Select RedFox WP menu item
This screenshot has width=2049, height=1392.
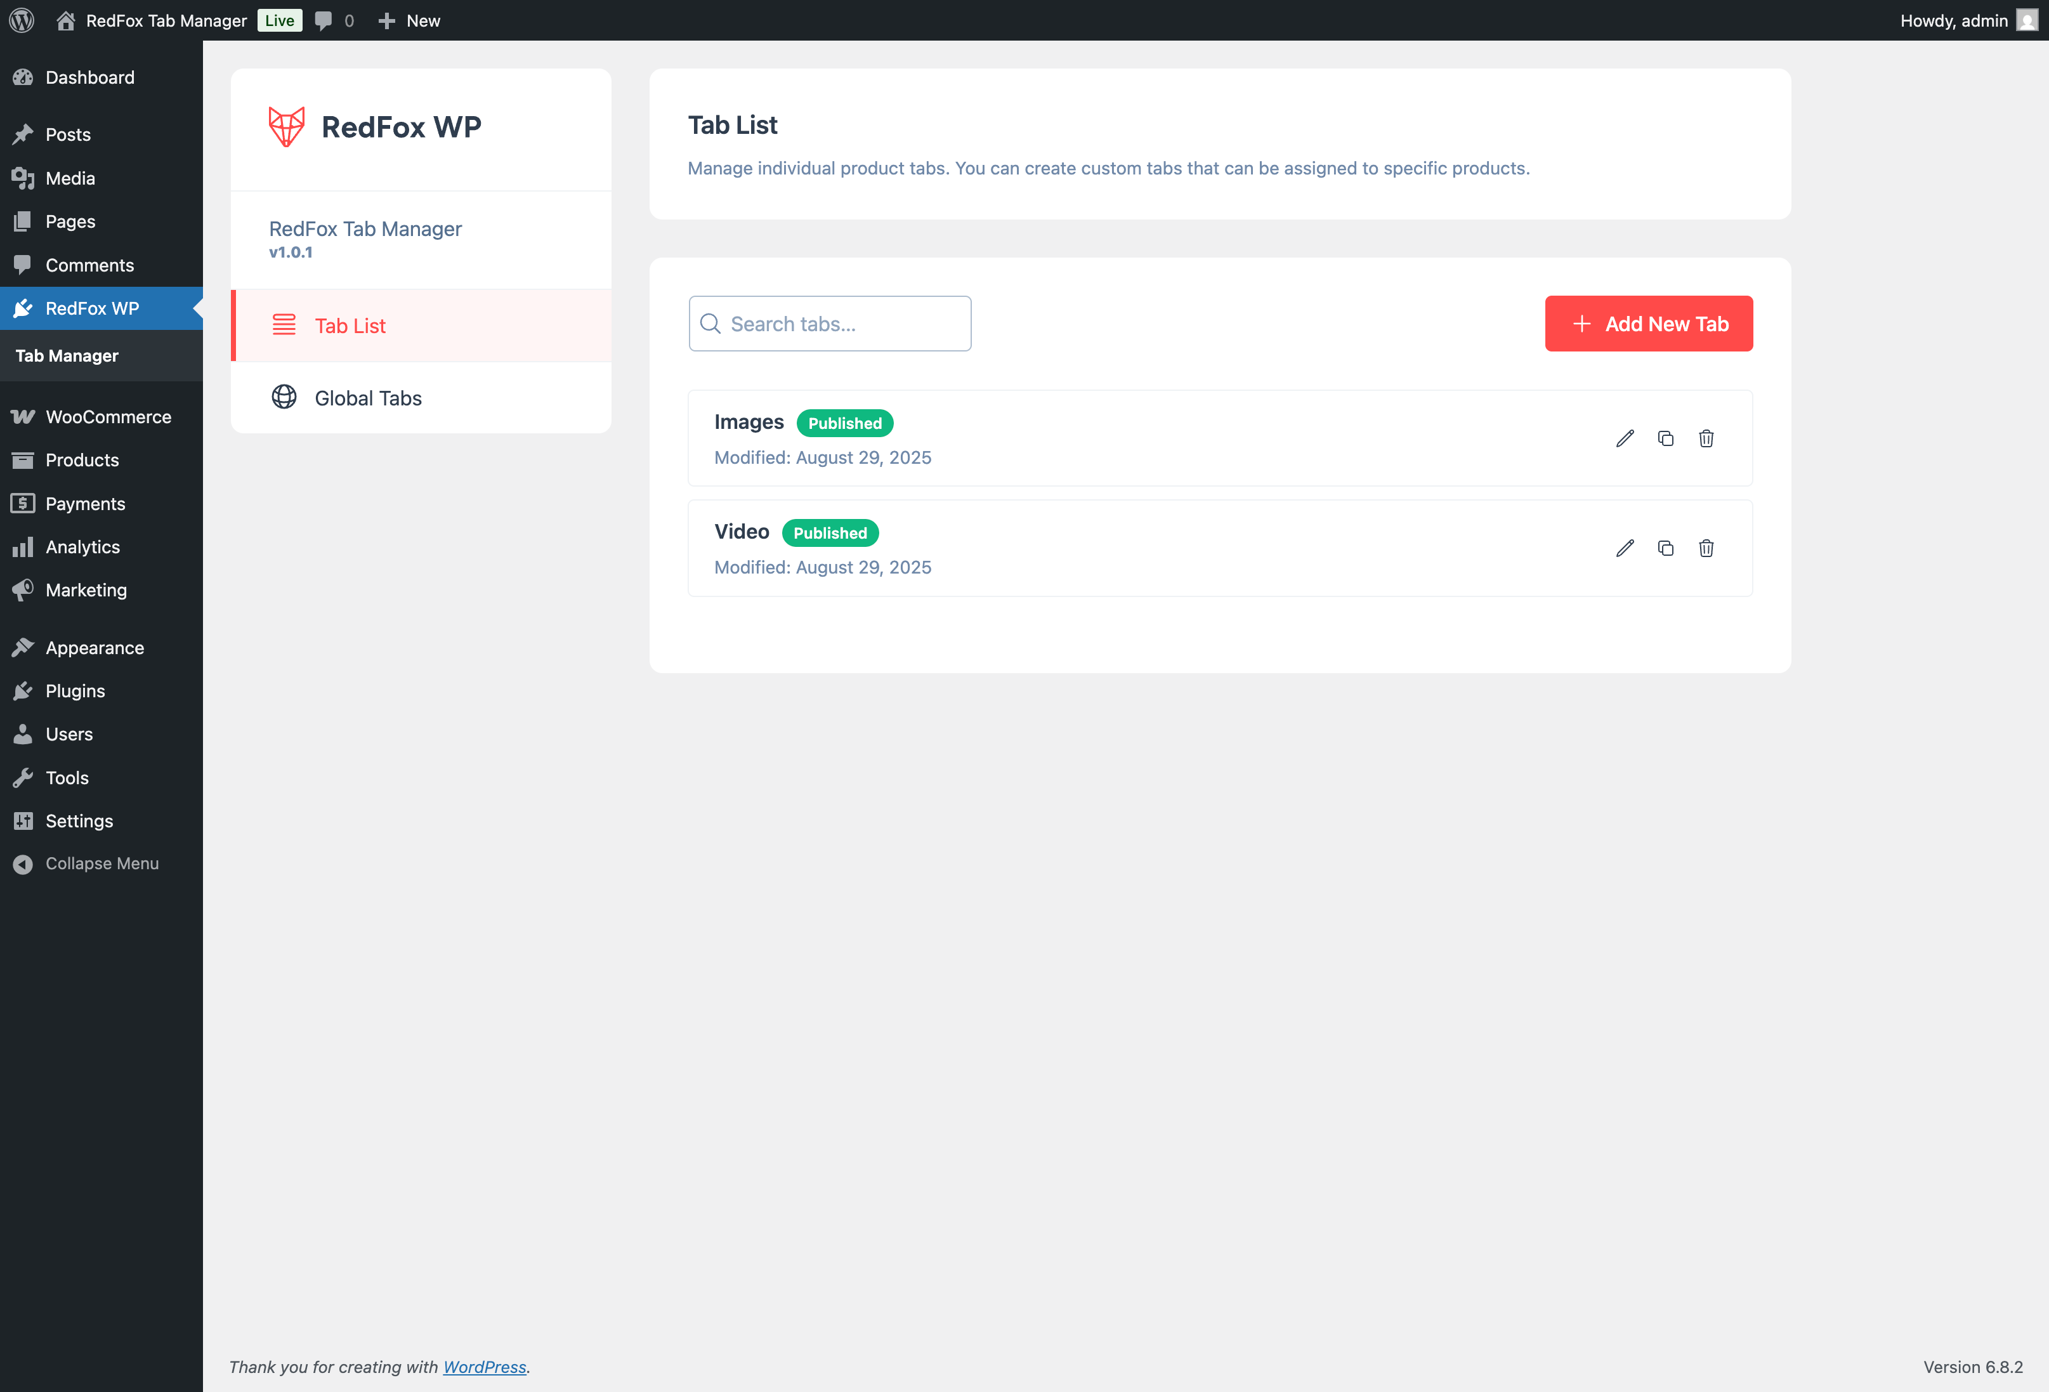point(101,308)
